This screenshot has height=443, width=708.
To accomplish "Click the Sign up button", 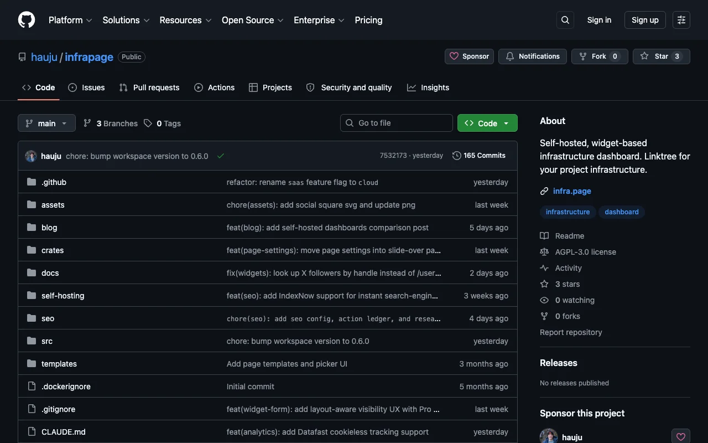I will coord(645,20).
